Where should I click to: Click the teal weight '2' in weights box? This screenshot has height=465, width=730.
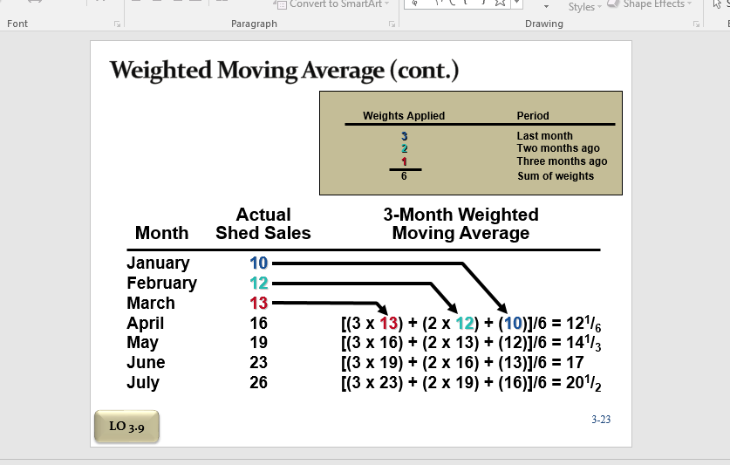[404, 148]
